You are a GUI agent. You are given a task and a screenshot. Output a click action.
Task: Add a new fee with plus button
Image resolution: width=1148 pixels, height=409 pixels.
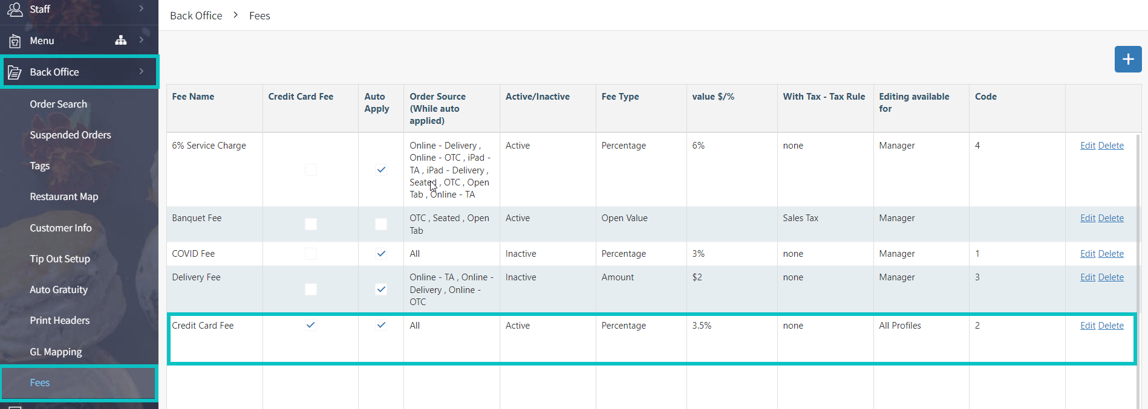click(1128, 59)
